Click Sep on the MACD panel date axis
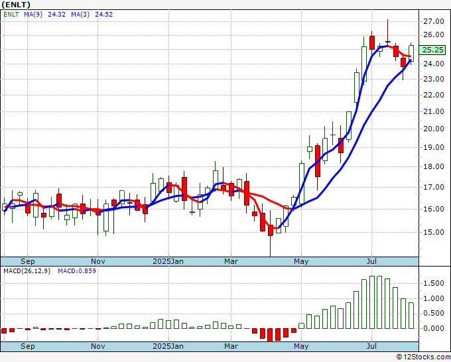The width and height of the screenshot is (451, 362). coord(28,346)
